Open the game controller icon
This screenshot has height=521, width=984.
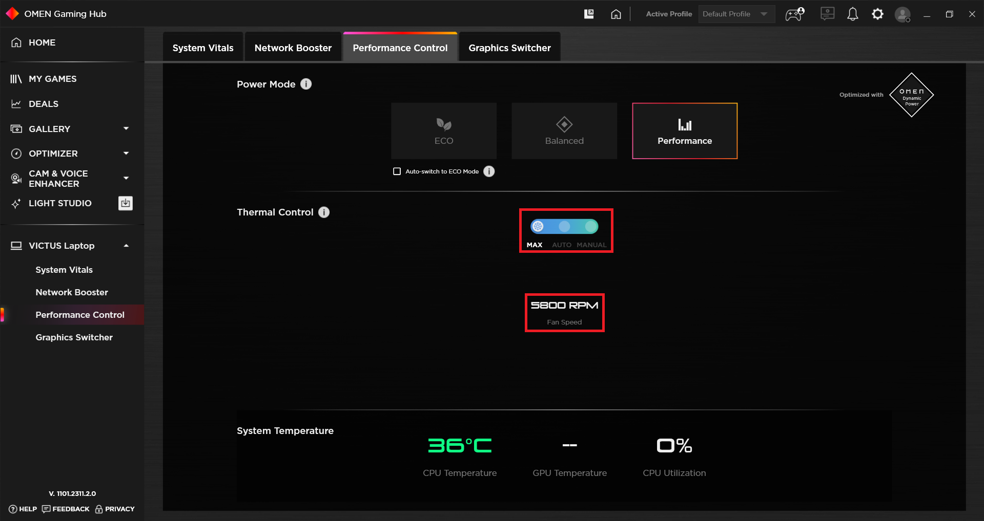[795, 14]
